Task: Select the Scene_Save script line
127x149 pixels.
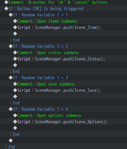Action: (63, 90)
